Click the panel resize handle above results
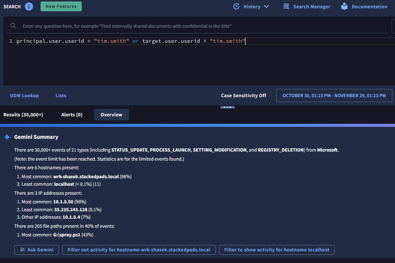 click(x=227, y=107)
